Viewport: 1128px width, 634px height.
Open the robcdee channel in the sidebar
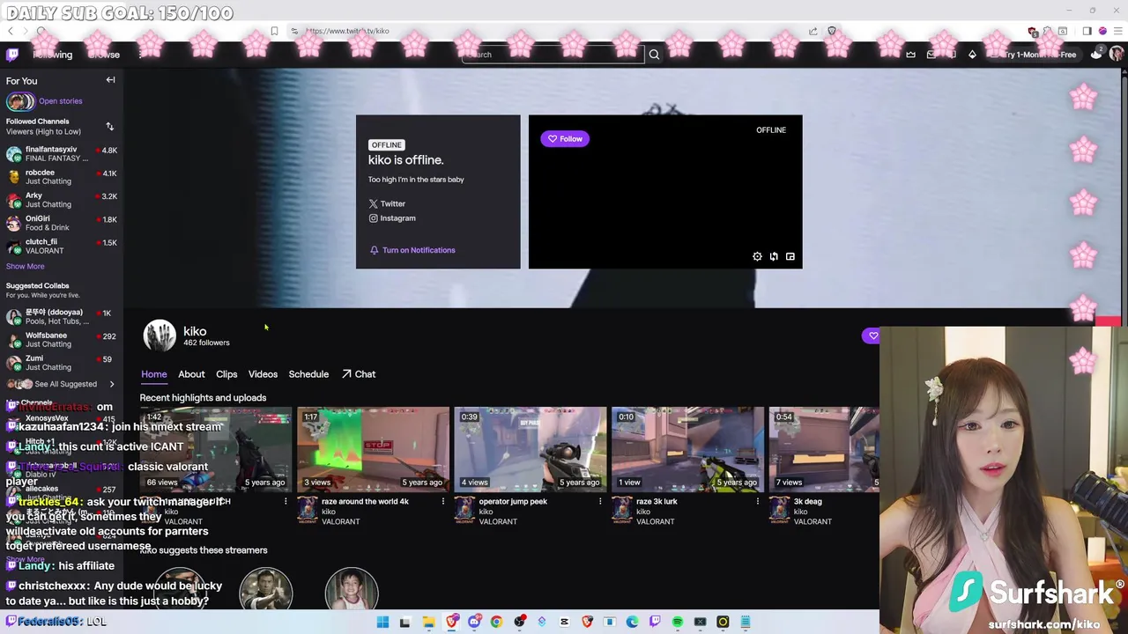click(62, 177)
